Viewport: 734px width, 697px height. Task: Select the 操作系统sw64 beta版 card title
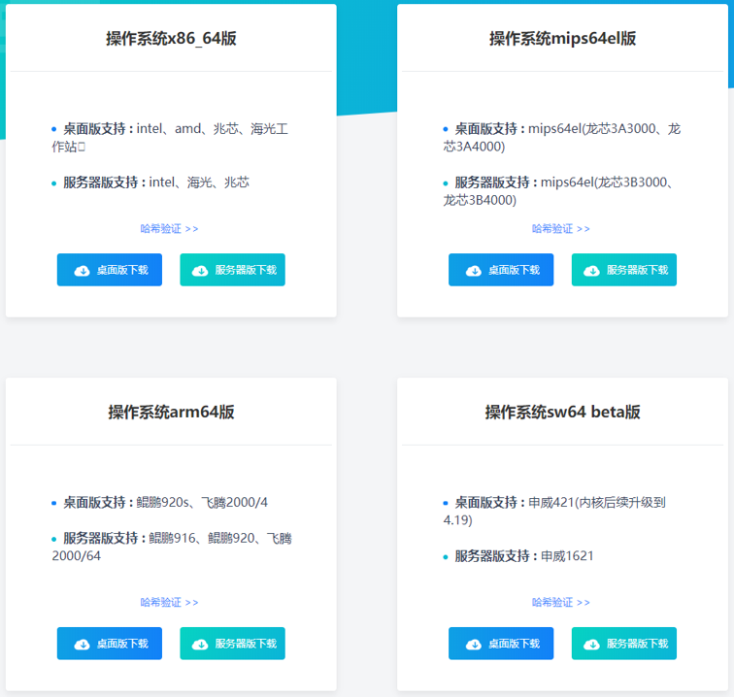[562, 413]
